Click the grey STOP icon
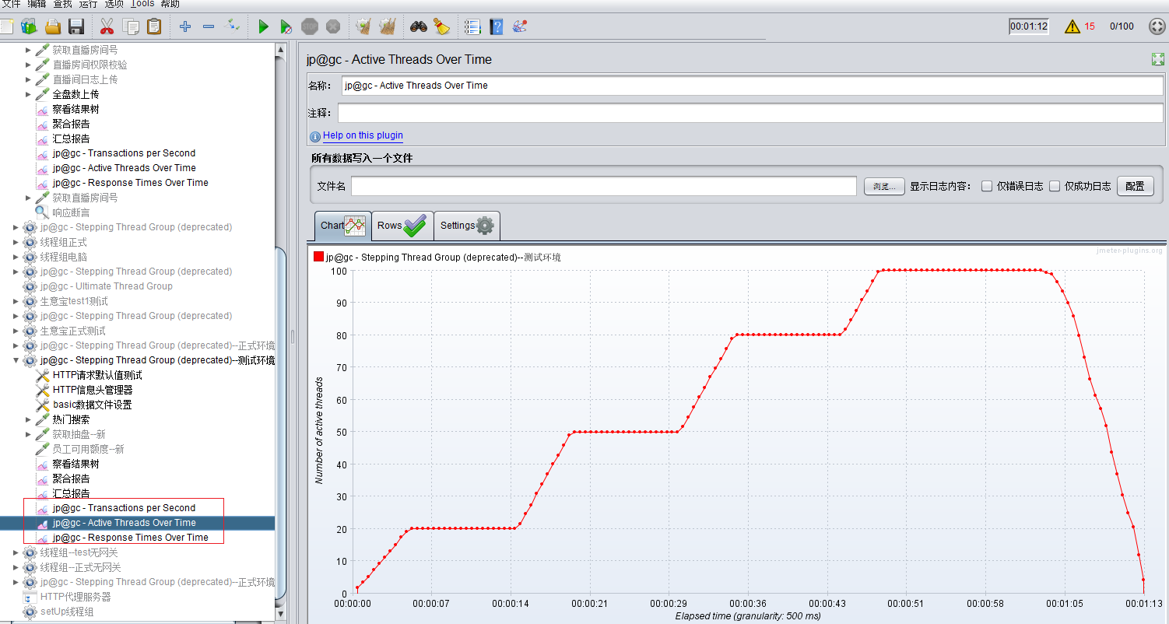The image size is (1169, 624). [x=310, y=26]
